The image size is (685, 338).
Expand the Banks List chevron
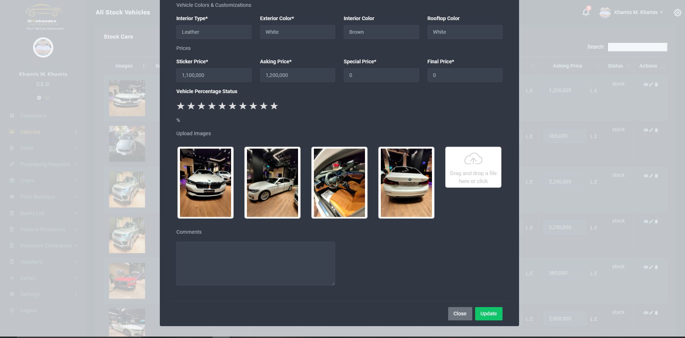(76, 213)
